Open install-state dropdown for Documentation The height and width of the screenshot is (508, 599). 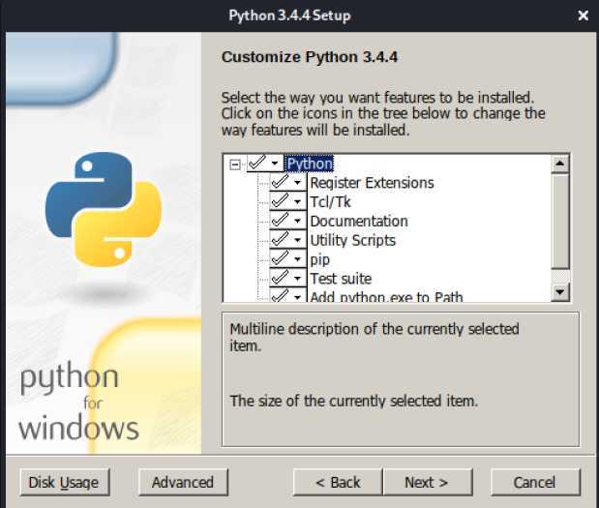pyautogui.click(x=288, y=221)
